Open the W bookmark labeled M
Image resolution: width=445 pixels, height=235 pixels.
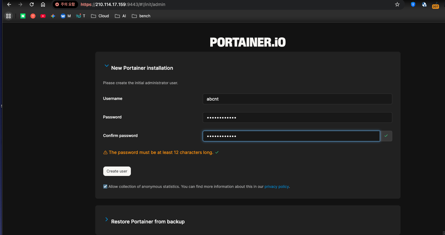66,16
